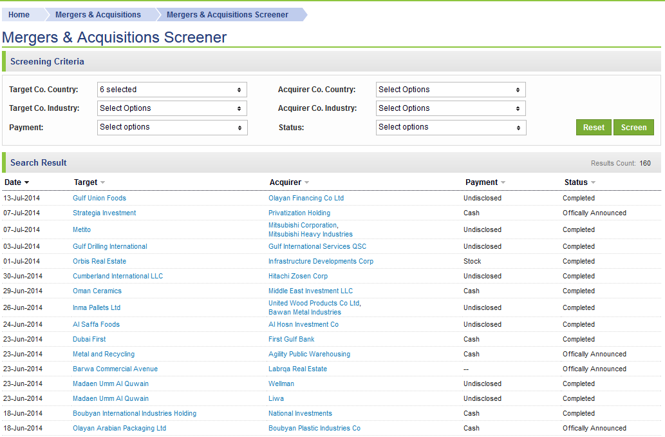This screenshot has width=665, height=437.
Task: Open Al Saffa Foods link
Action: coord(96,324)
